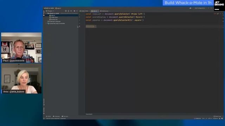This screenshot has height=126, width=225.
Task: Expand the Scratches and Consoles node arrow
Action: pyautogui.click(x=46, y=23)
